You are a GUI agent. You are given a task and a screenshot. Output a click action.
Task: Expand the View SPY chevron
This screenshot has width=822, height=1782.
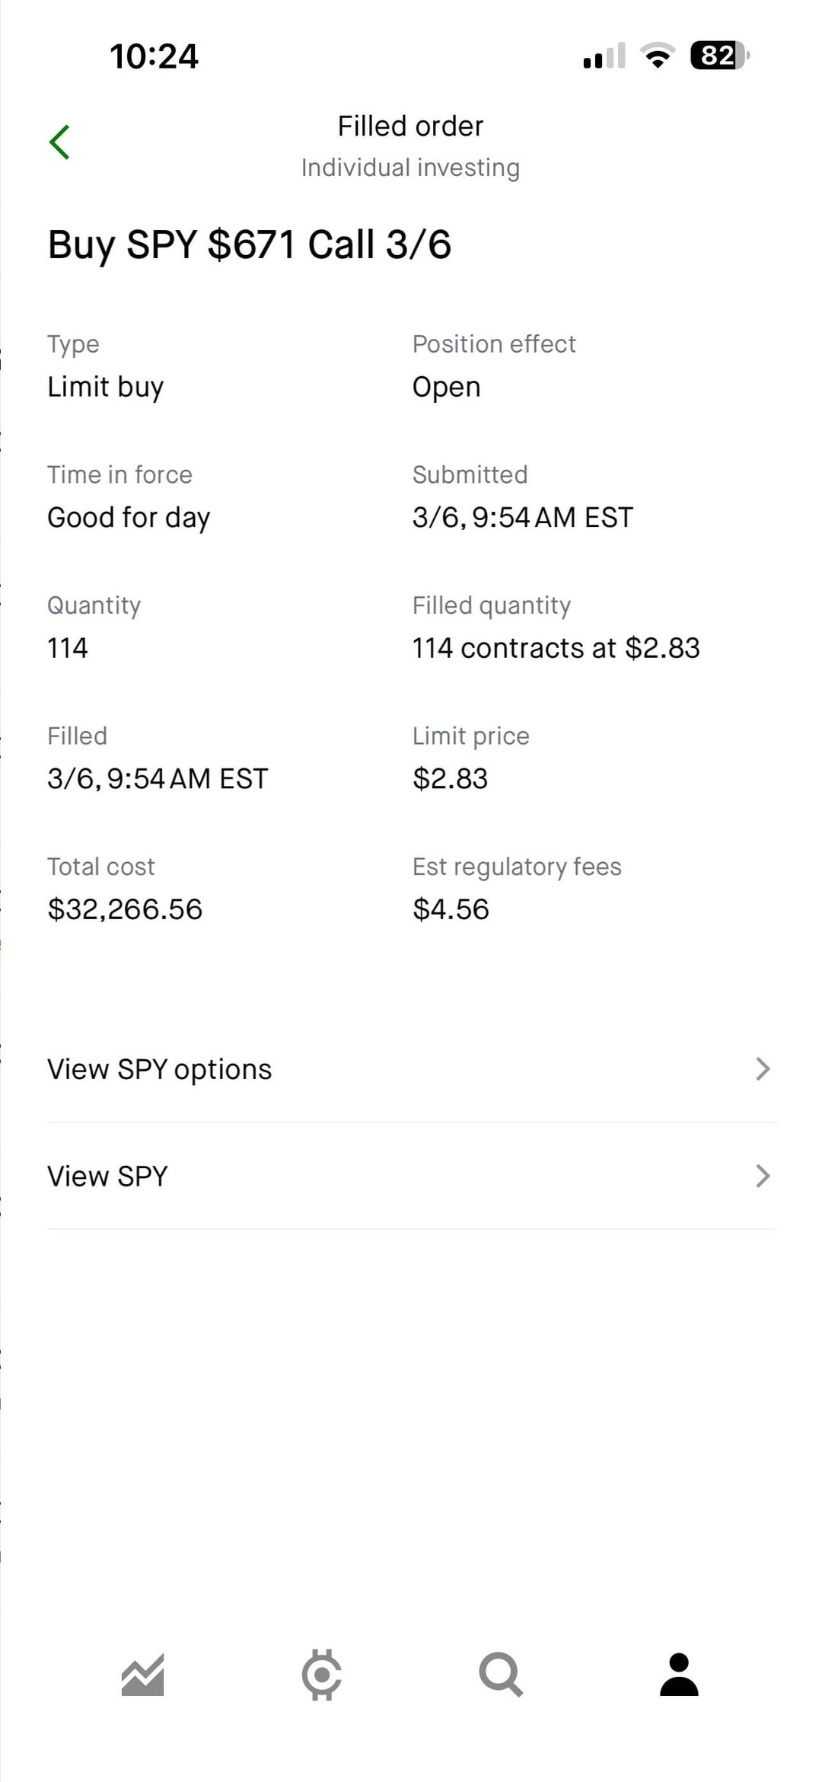pos(763,1176)
